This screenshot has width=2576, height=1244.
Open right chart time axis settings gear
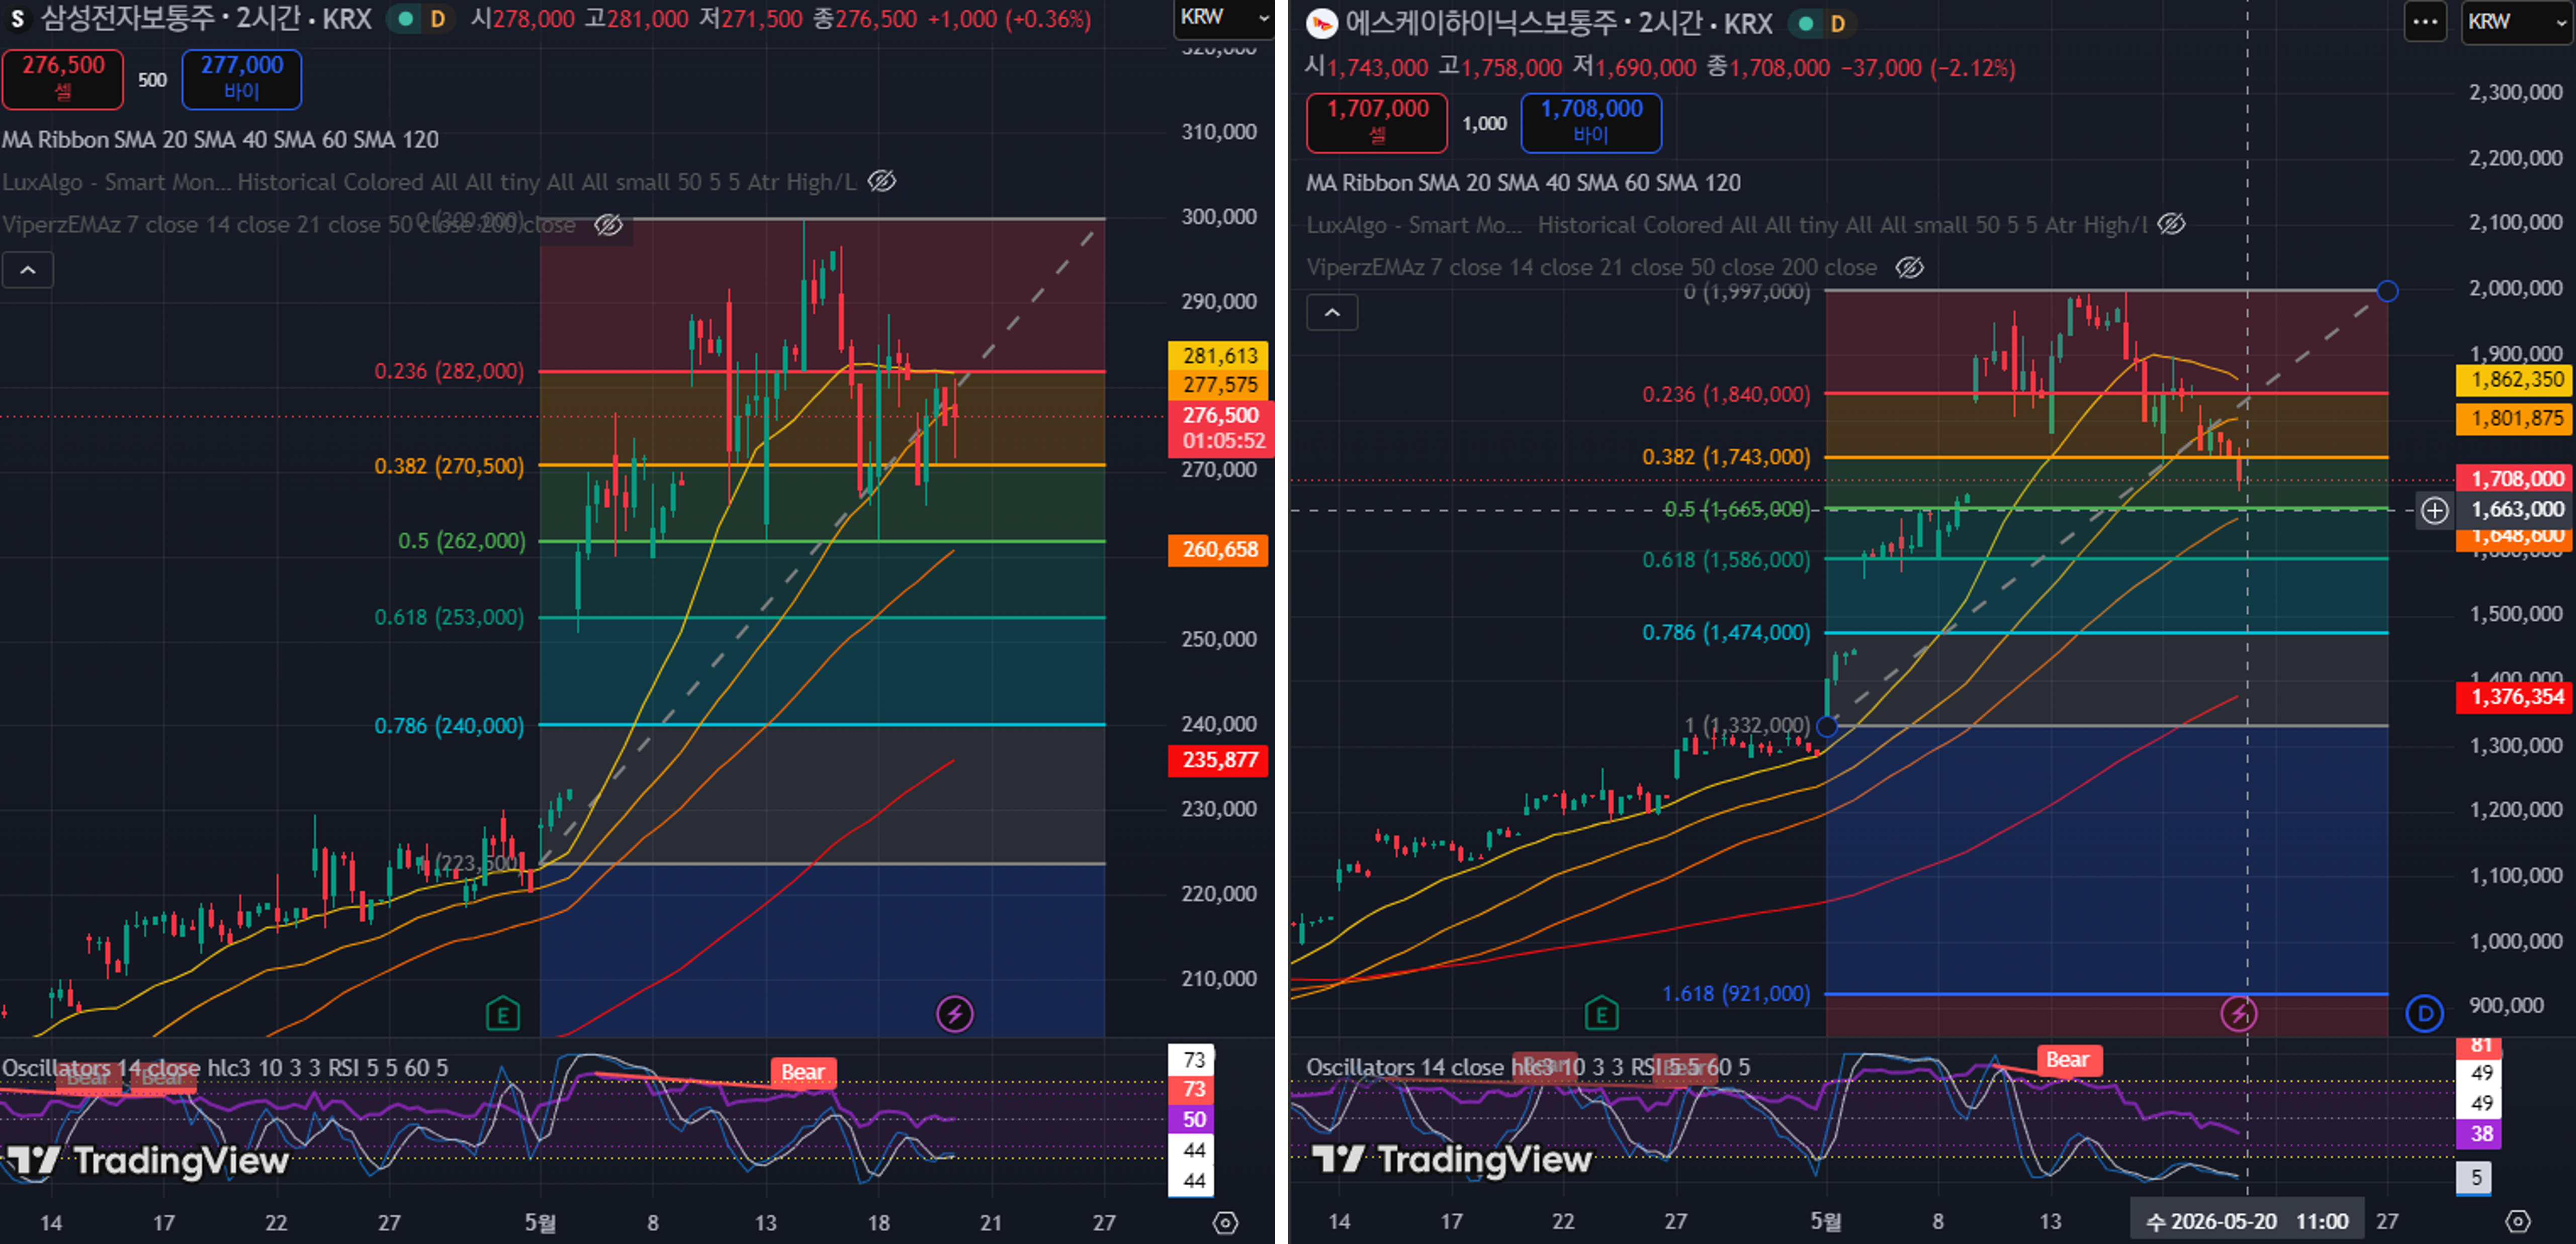[2518, 1221]
